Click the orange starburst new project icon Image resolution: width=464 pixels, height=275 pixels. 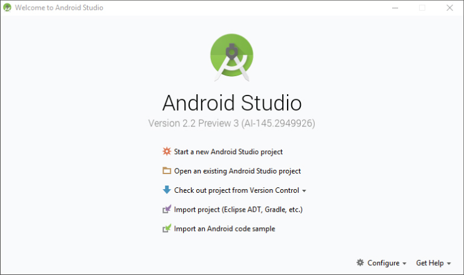point(167,151)
